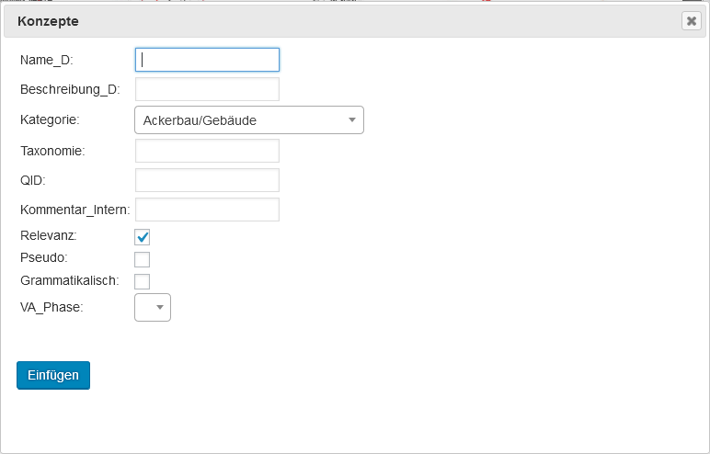Click the 'Kommentar_Intern:' label text
Image resolution: width=710 pixels, height=454 pixels.
(x=74, y=210)
